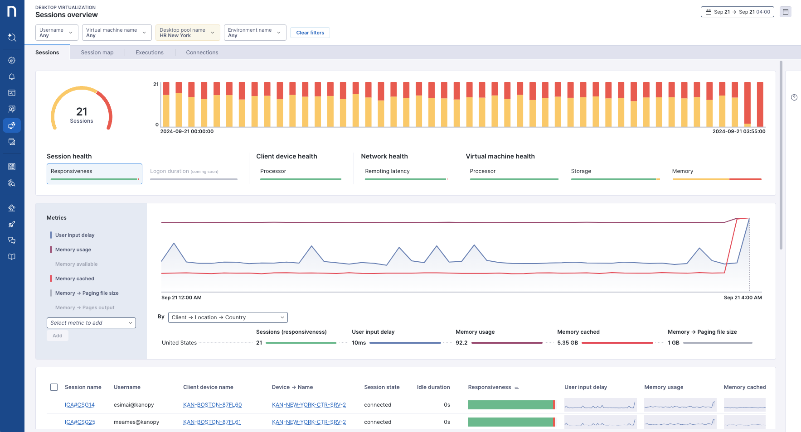Viewport: 801px width, 432px height.
Task: Click the Clear filters button
Action: (x=310, y=33)
